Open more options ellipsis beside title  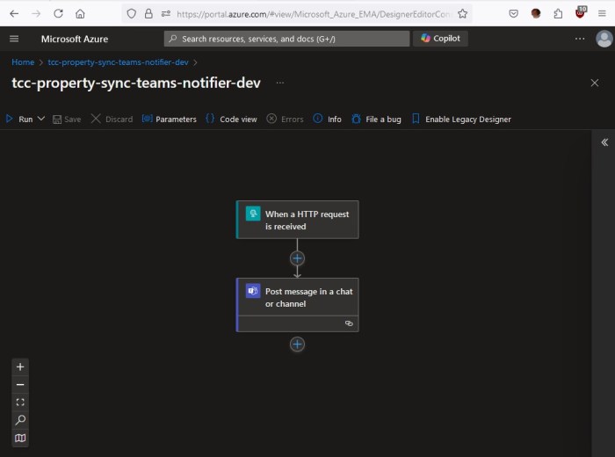pos(280,83)
